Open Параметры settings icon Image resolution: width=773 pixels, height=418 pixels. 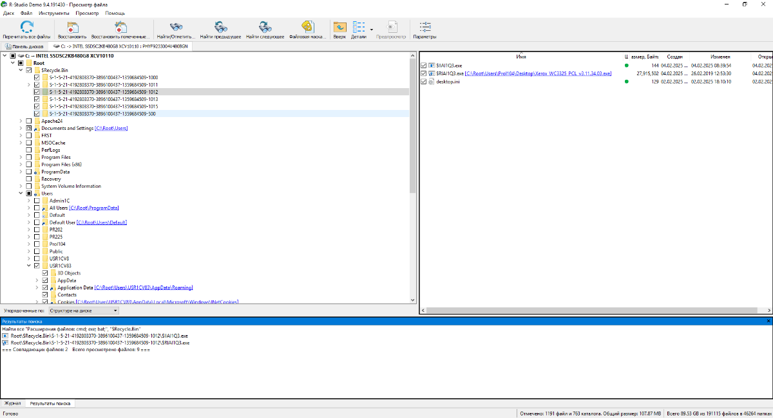pos(425,27)
